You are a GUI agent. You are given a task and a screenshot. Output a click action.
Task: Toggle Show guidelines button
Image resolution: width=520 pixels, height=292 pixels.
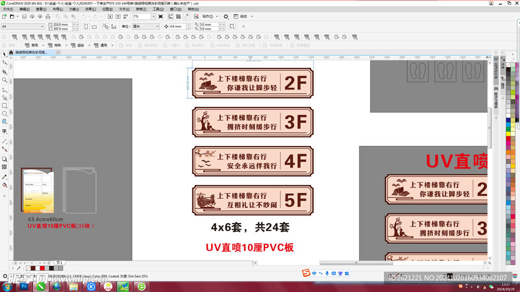click(186, 16)
